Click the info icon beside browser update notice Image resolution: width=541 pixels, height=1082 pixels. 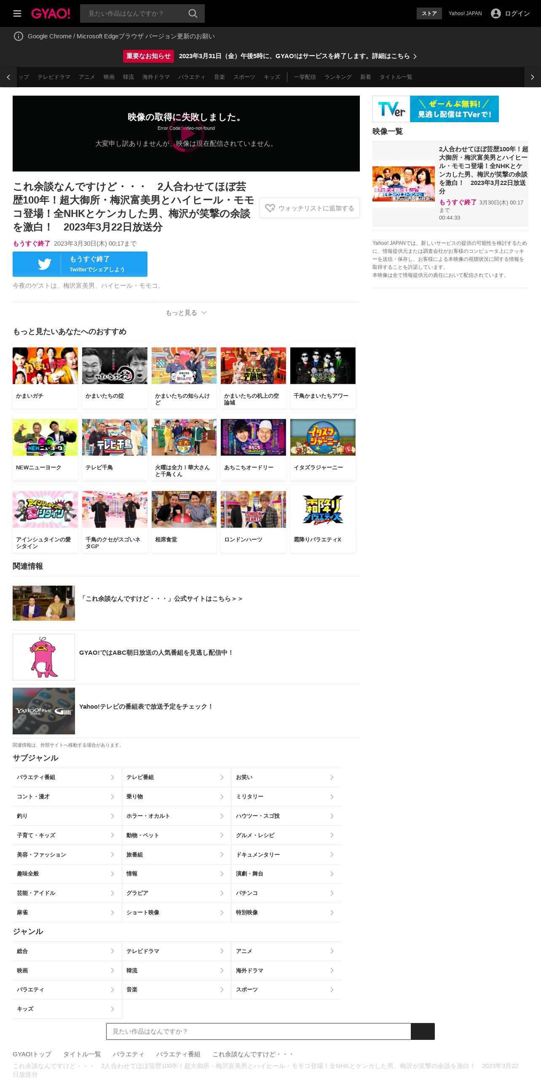pos(19,36)
